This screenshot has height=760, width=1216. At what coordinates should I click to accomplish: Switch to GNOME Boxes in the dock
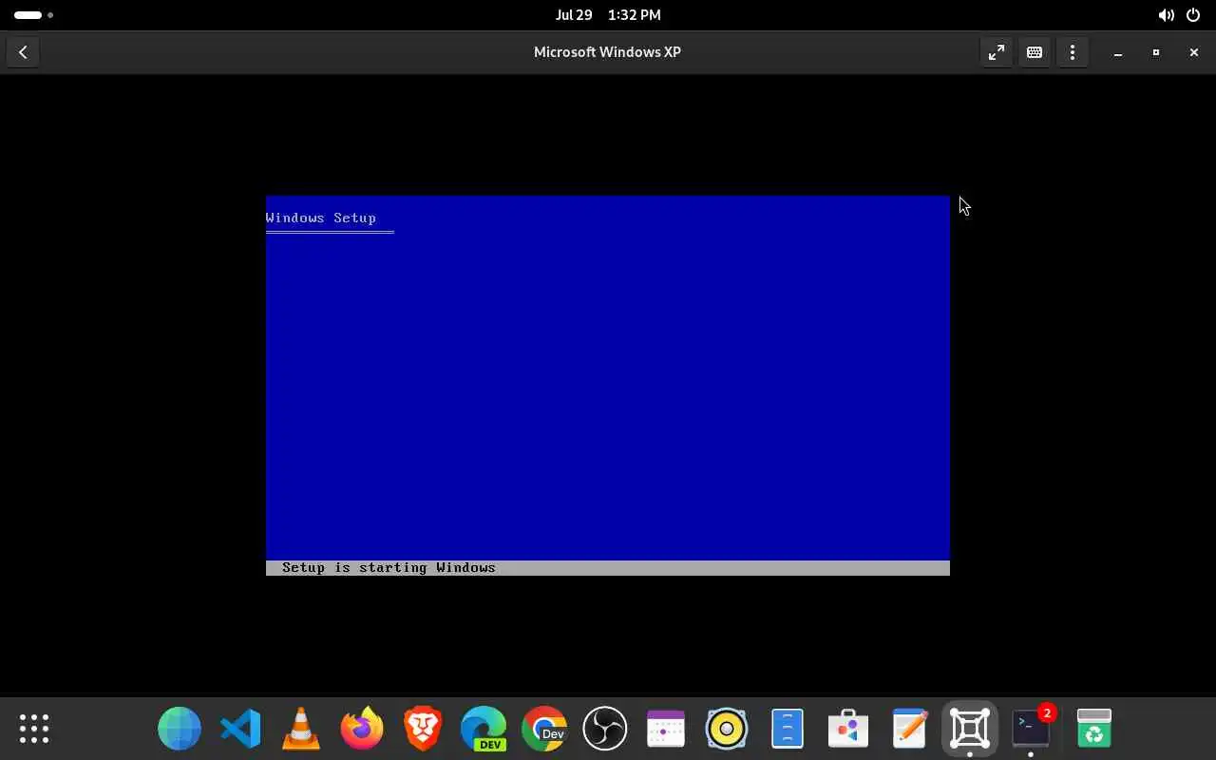pyautogui.click(x=970, y=729)
